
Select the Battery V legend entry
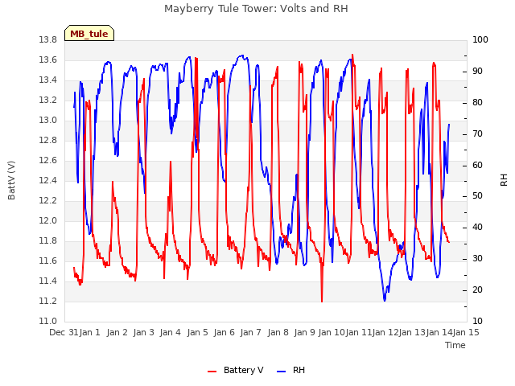235,370
